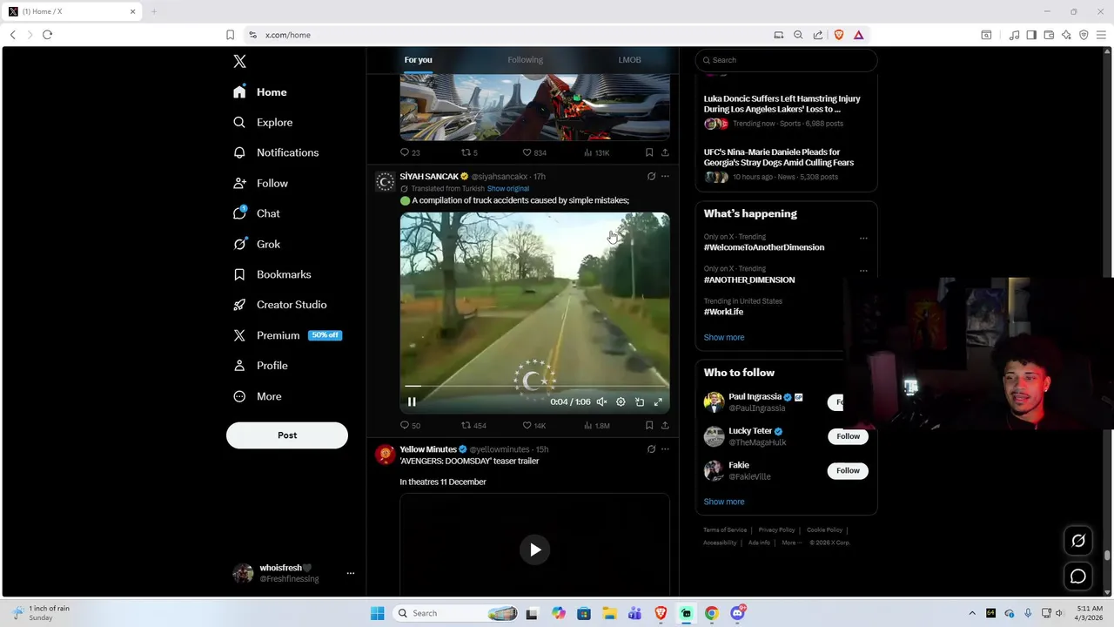The image size is (1114, 627).
Task: Switch to the Following tab
Action: pyautogui.click(x=525, y=60)
